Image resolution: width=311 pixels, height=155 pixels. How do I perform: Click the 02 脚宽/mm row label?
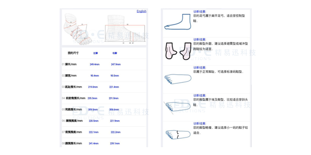69,75
